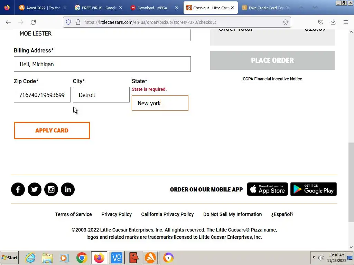The height and width of the screenshot is (265, 354).
Task: Open the Terms of Service link
Action: point(73,214)
